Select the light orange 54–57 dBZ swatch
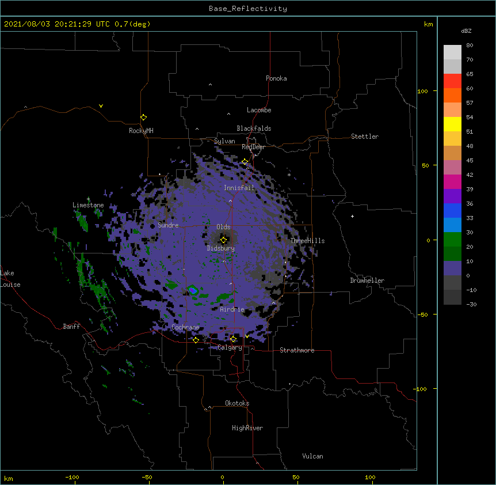This screenshot has width=496, height=485. click(452, 110)
